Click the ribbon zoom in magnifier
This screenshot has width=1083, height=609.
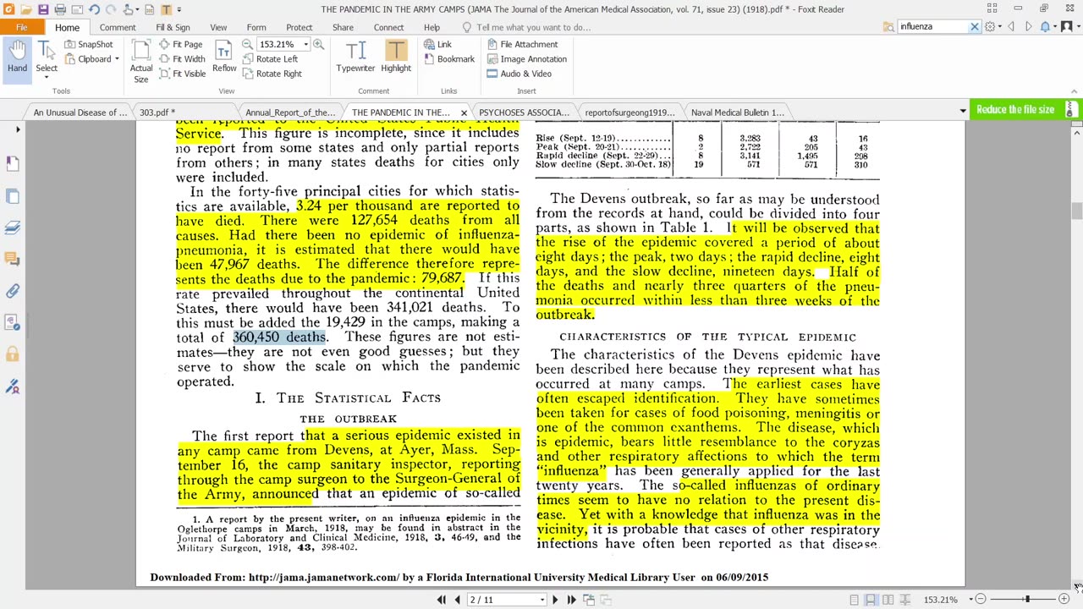pos(318,44)
